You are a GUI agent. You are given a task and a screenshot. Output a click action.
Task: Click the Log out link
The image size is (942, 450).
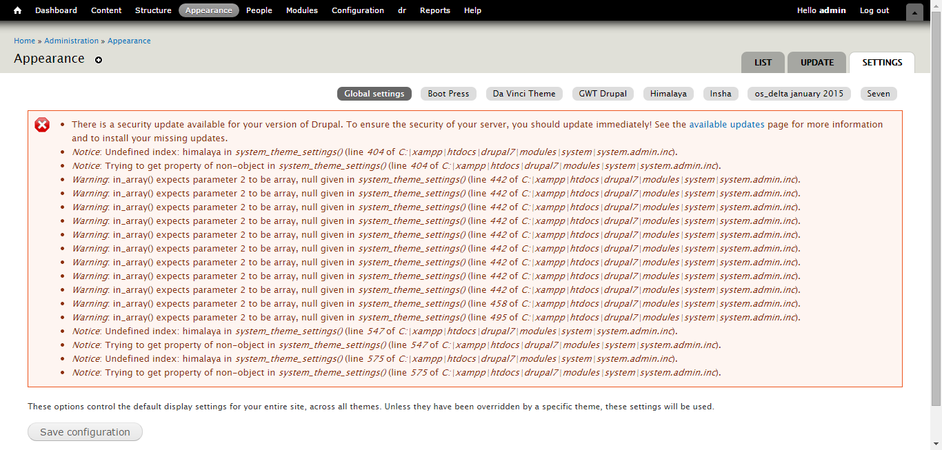click(874, 10)
